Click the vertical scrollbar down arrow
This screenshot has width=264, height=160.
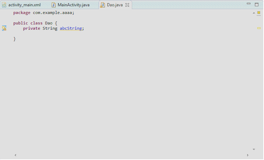point(254,150)
